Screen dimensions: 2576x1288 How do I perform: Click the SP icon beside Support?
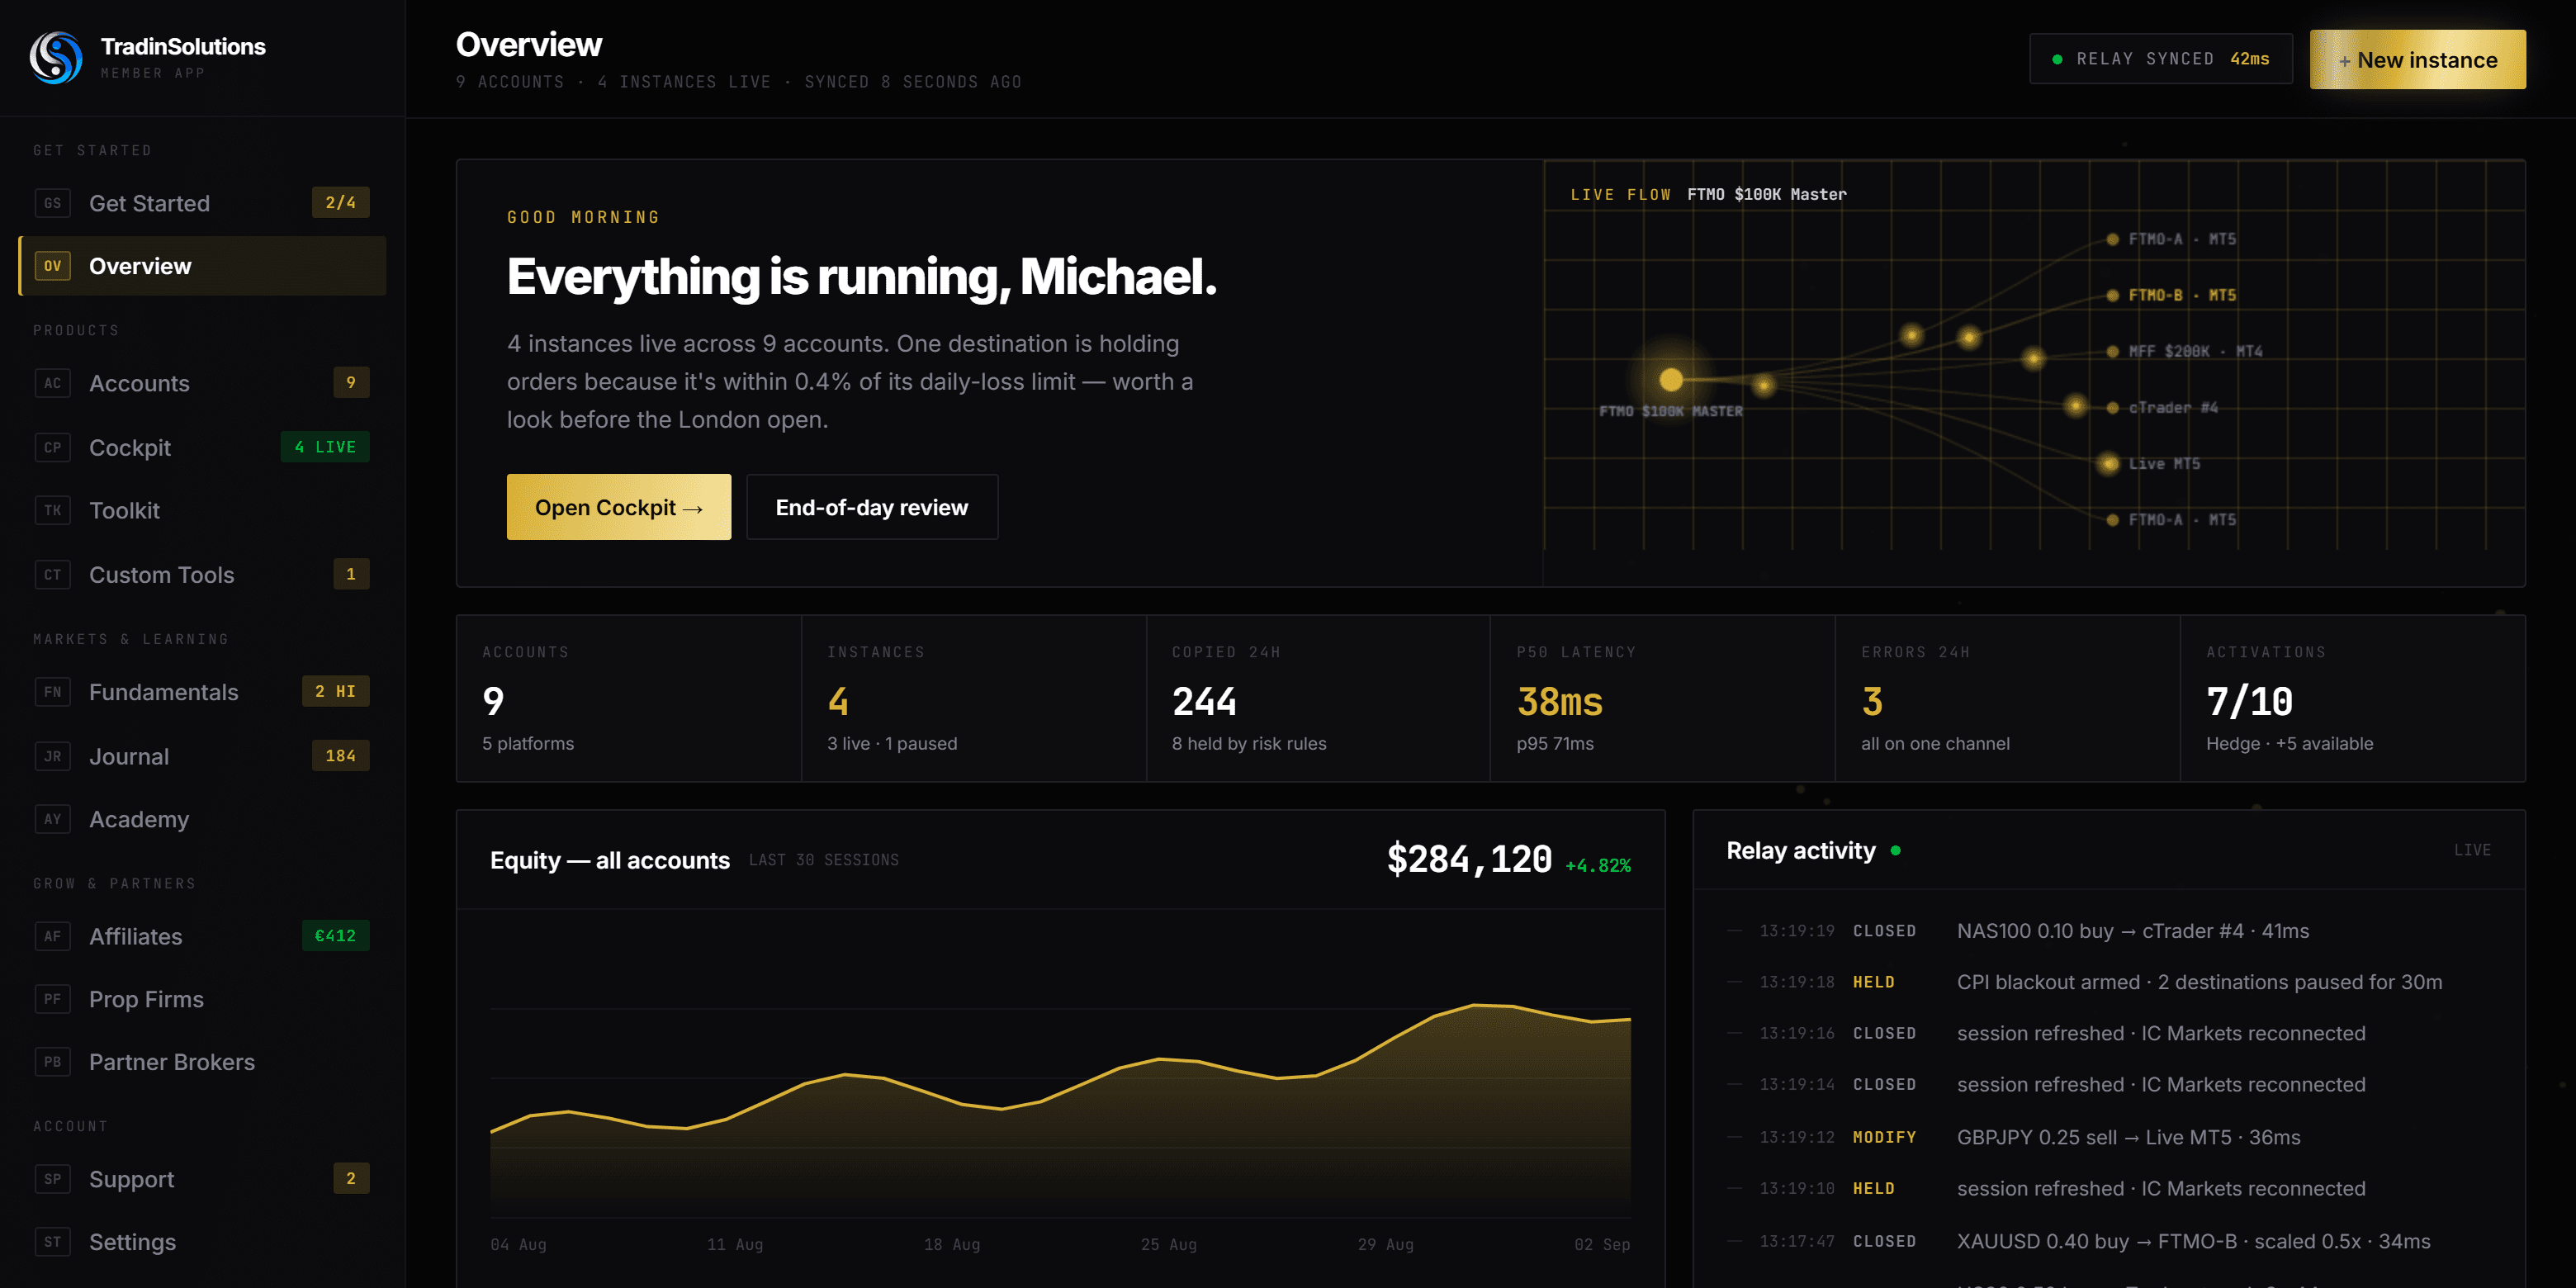[x=52, y=1179]
